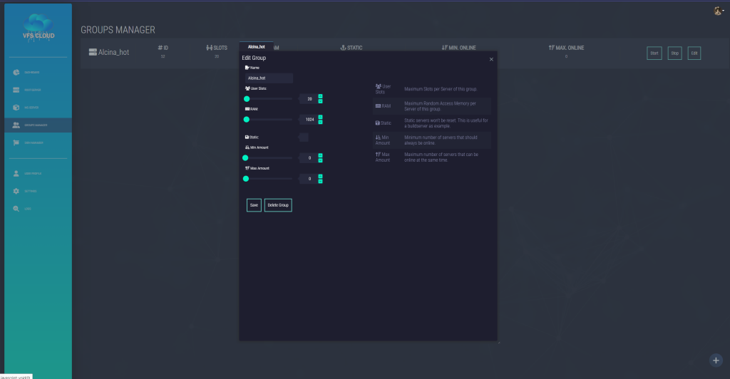This screenshot has width=730, height=379.
Task: Click the RAM slider handle
Action: tap(246, 120)
